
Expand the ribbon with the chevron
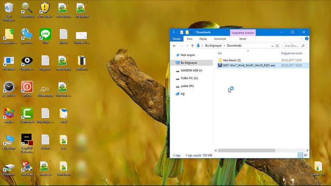[301, 39]
